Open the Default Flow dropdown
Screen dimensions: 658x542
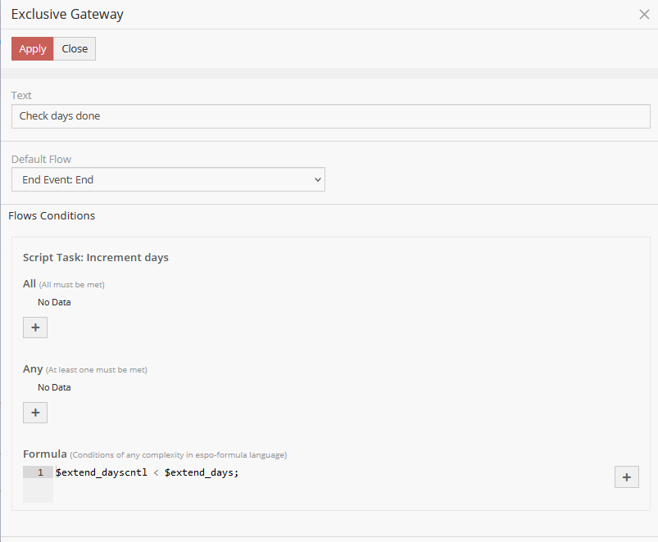pos(168,179)
